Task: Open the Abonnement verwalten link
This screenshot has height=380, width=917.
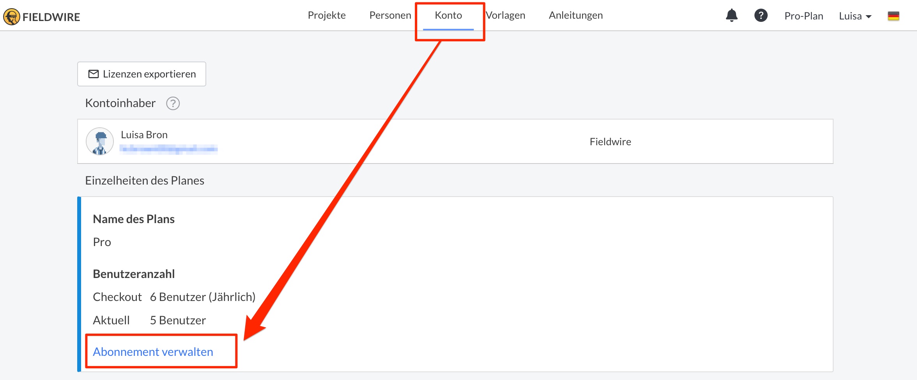Action: [153, 352]
